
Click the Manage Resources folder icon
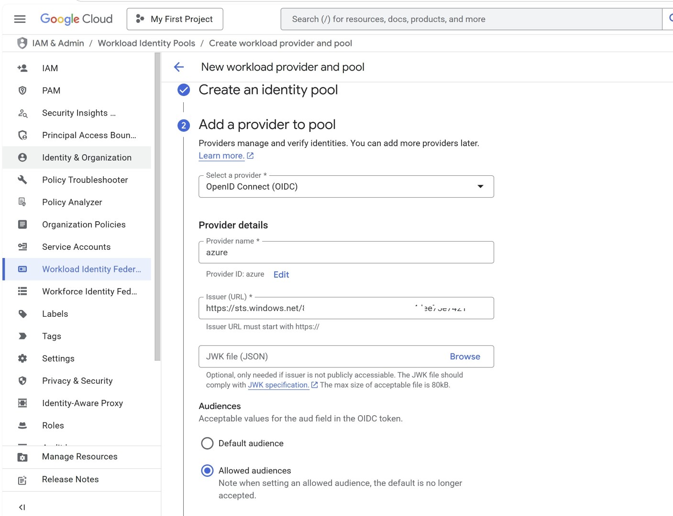coord(22,457)
